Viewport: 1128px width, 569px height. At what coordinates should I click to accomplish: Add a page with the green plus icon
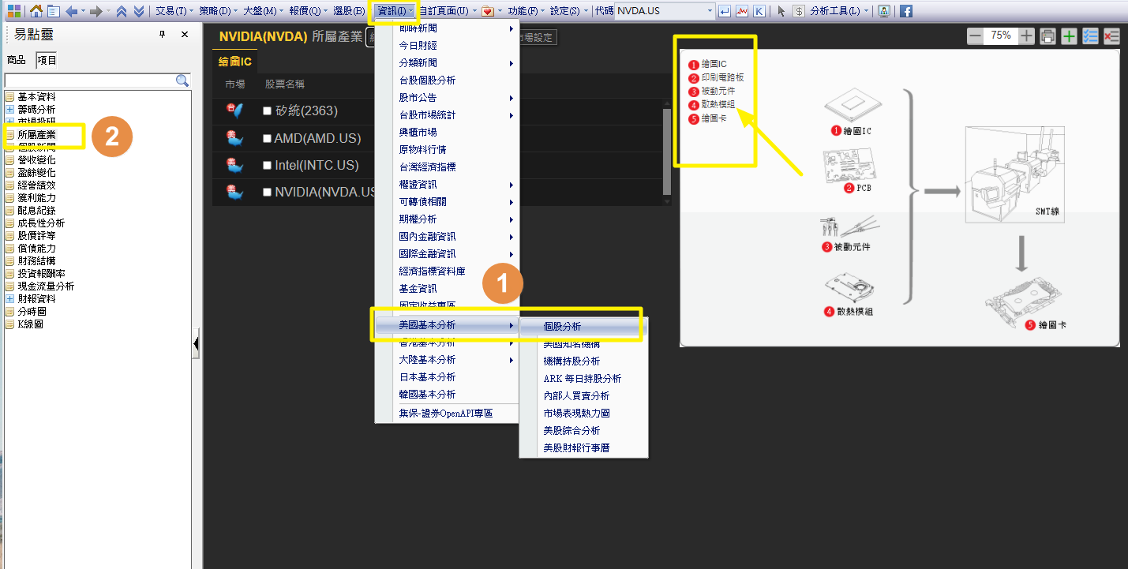coord(1069,36)
